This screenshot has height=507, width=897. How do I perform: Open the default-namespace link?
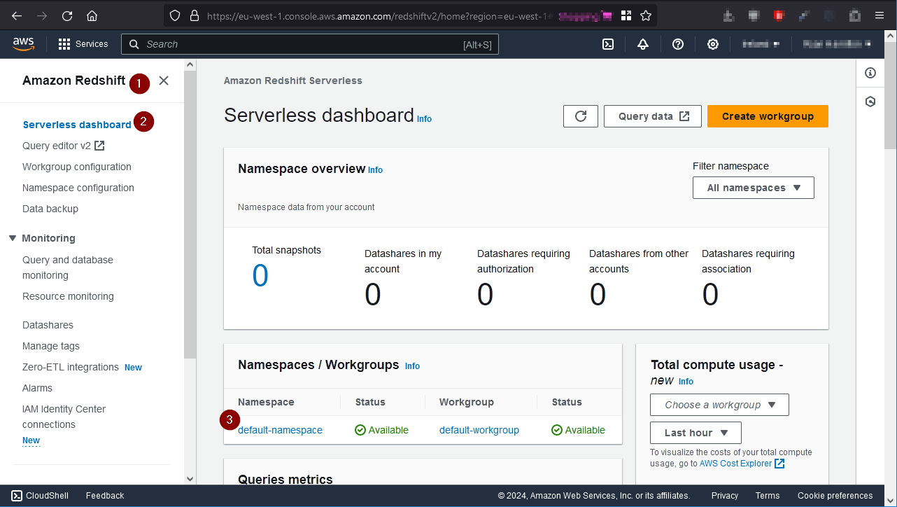click(x=280, y=430)
